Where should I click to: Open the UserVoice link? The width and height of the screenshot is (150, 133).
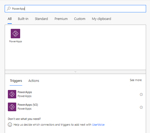(x=98, y=125)
